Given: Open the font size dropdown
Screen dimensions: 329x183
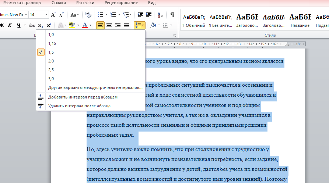Looking at the screenshot, I should (x=46, y=15).
